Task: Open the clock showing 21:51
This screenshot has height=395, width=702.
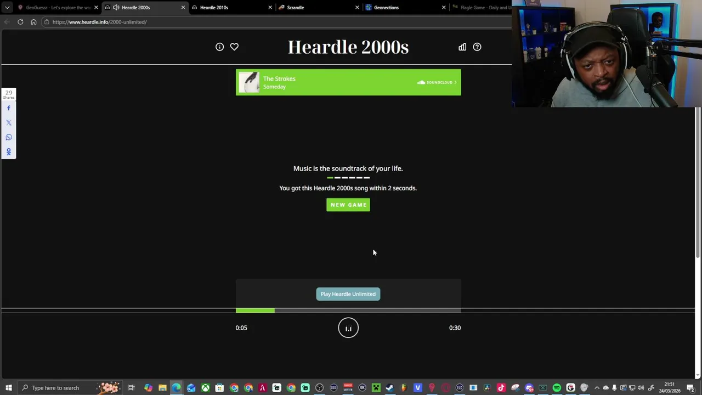Action: (x=670, y=388)
